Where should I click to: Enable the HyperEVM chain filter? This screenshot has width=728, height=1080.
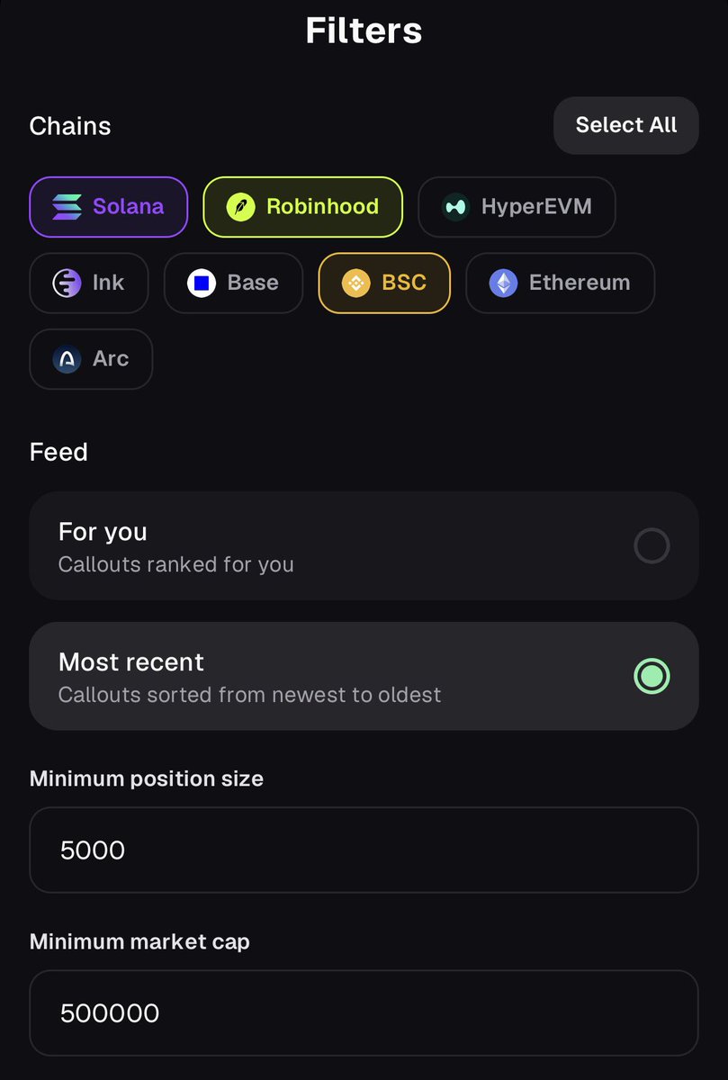point(517,207)
